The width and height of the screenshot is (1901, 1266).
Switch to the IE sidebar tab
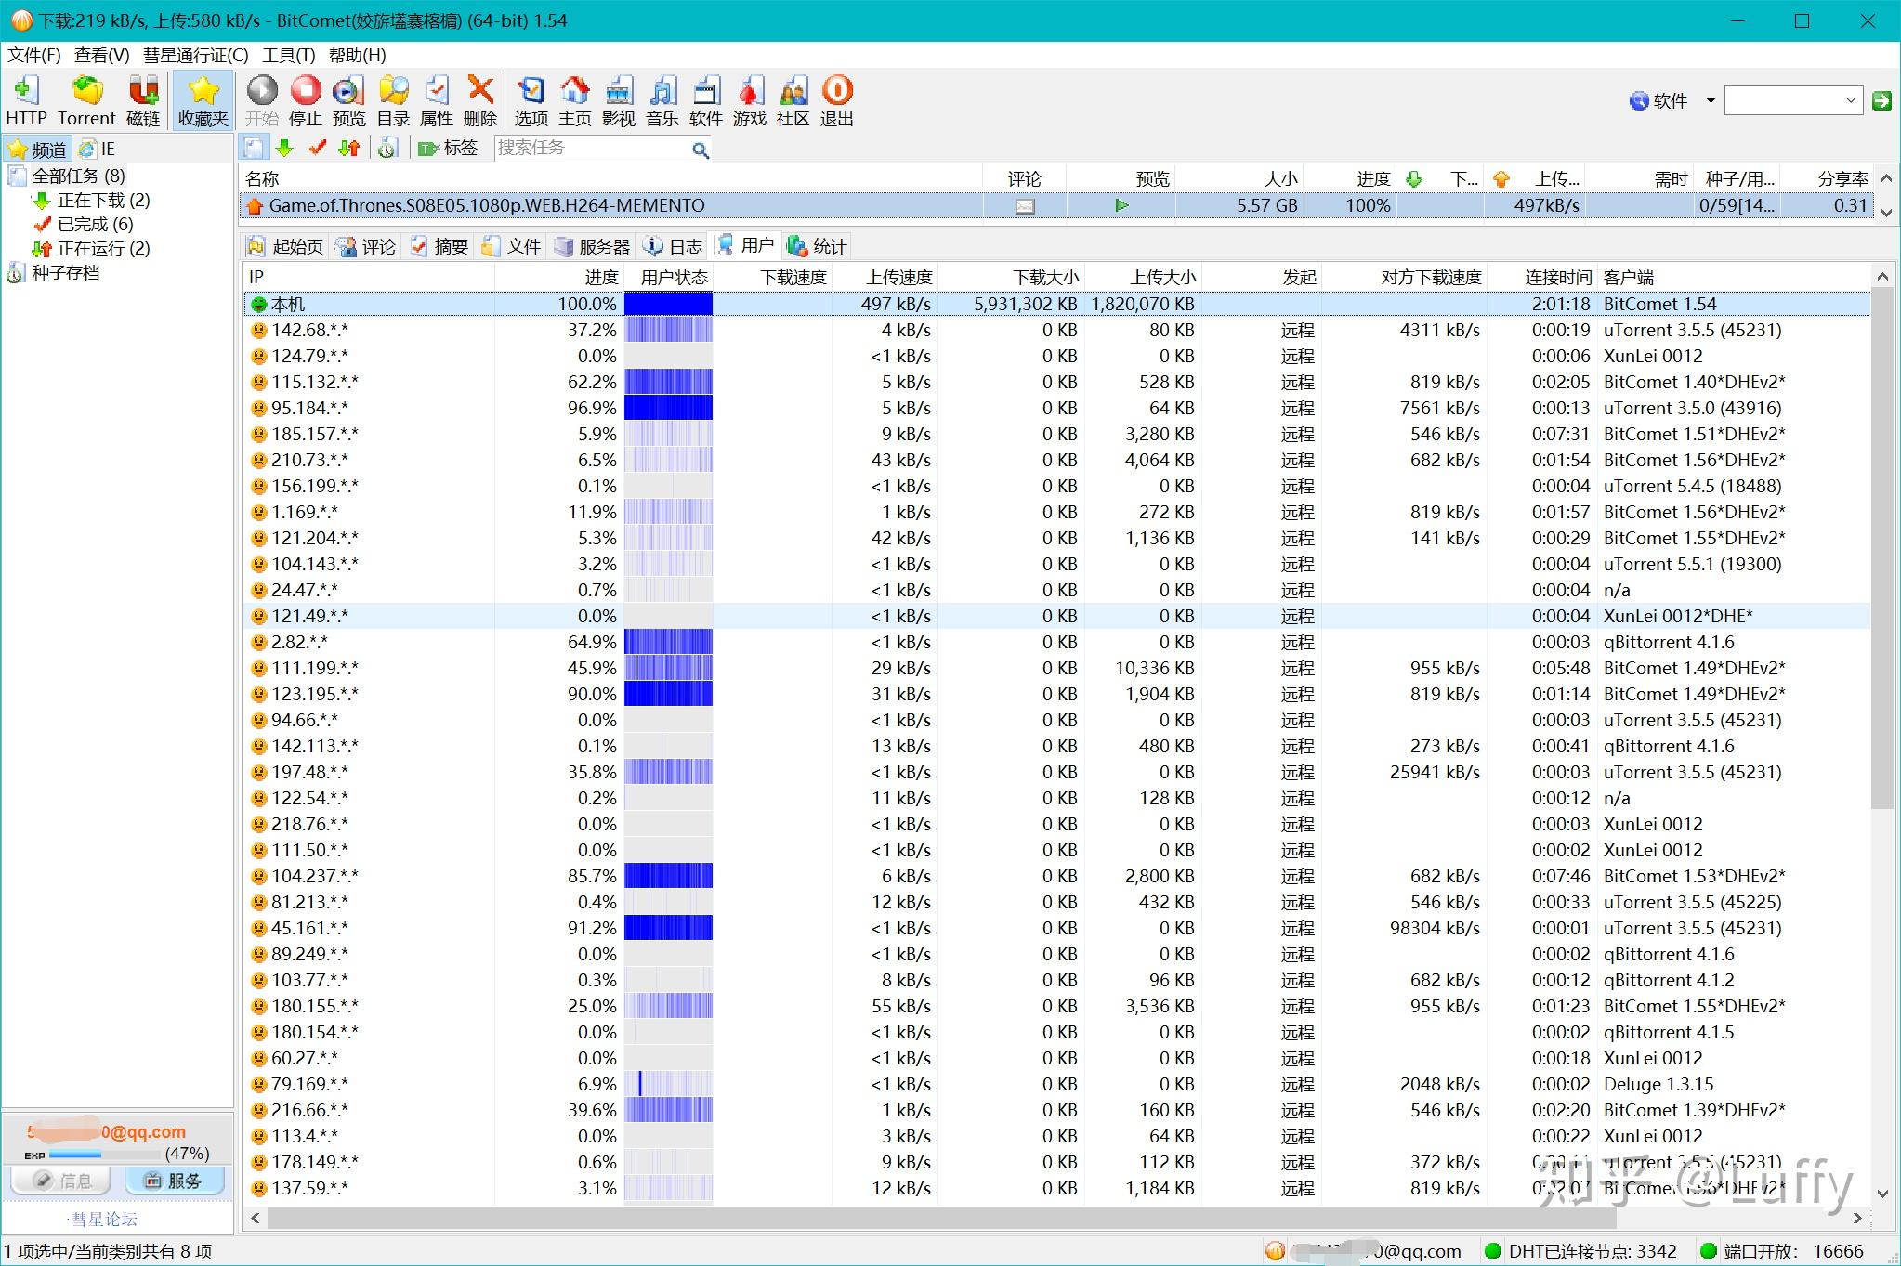coord(98,149)
